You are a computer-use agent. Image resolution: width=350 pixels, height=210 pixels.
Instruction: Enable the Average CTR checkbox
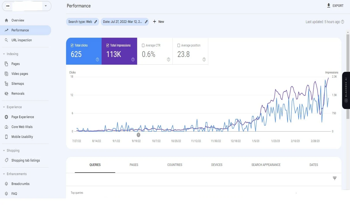point(143,45)
